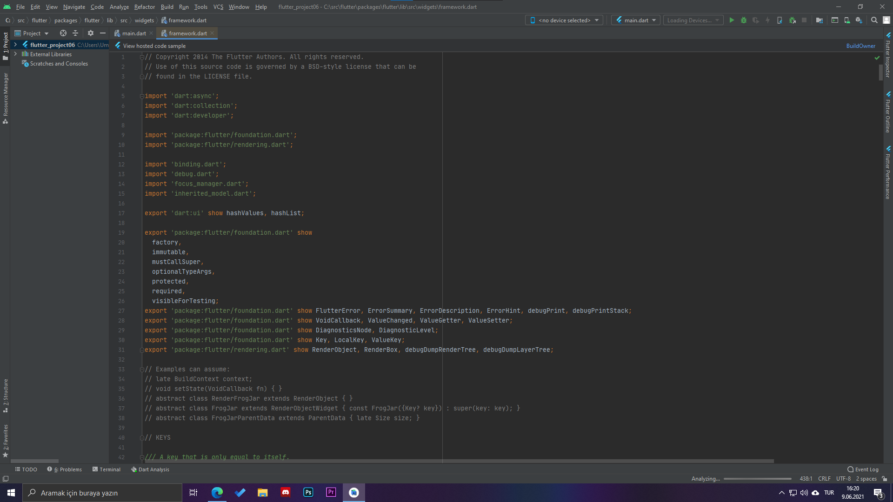893x502 pixels.
Task: Open the main.dart run configuration dropdown
Action: coord(636,20)
